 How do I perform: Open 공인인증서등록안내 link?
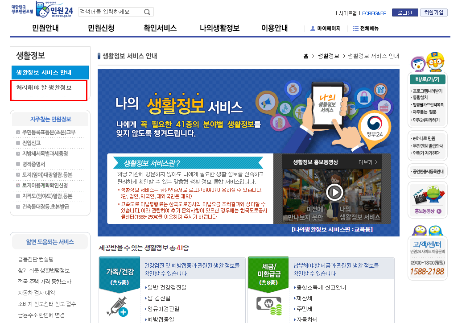(x=428, y=172)
